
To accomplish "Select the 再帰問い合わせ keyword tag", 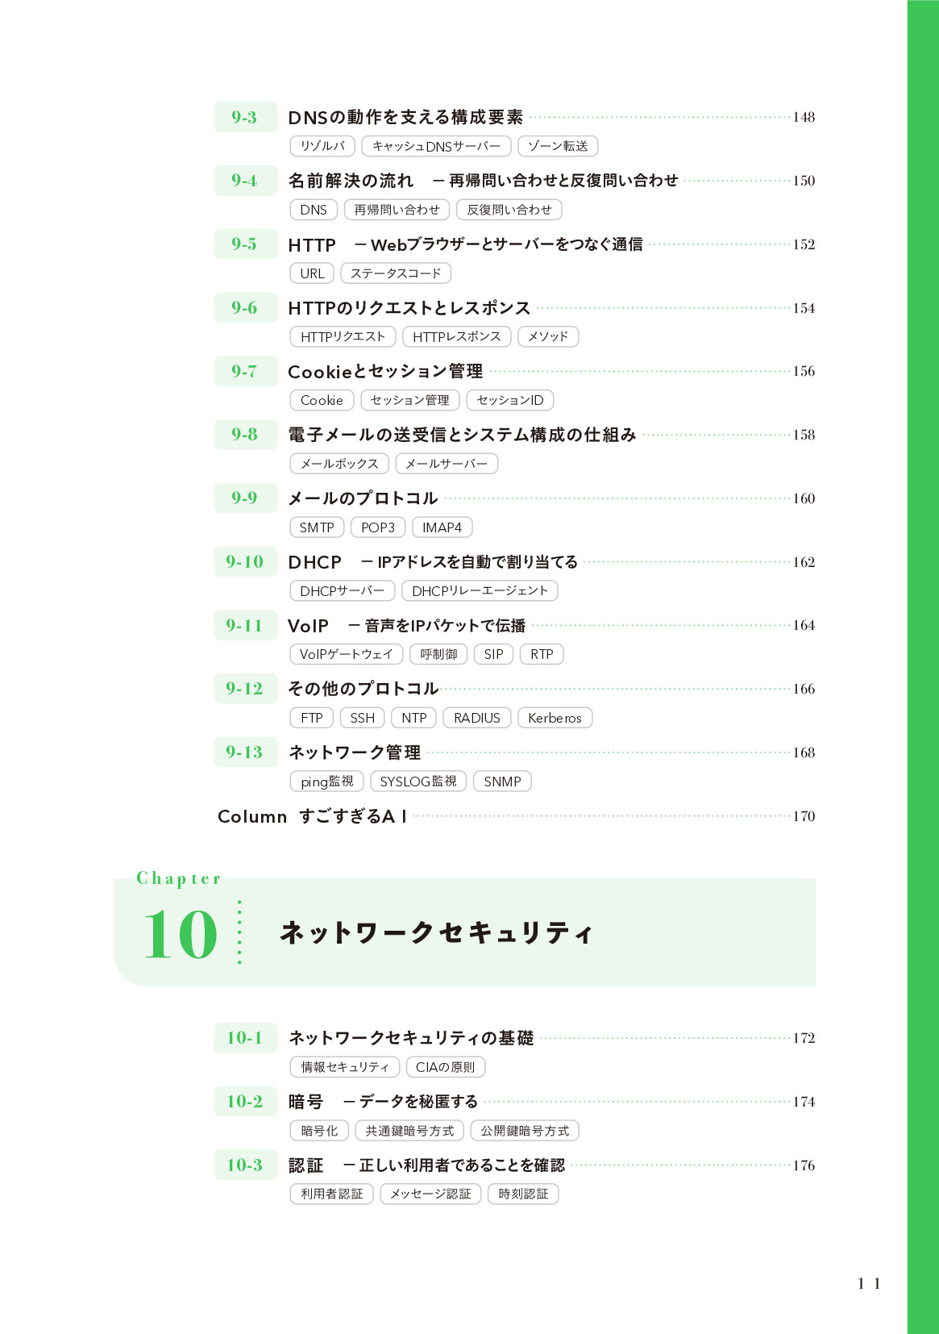I will click(397, 210).
